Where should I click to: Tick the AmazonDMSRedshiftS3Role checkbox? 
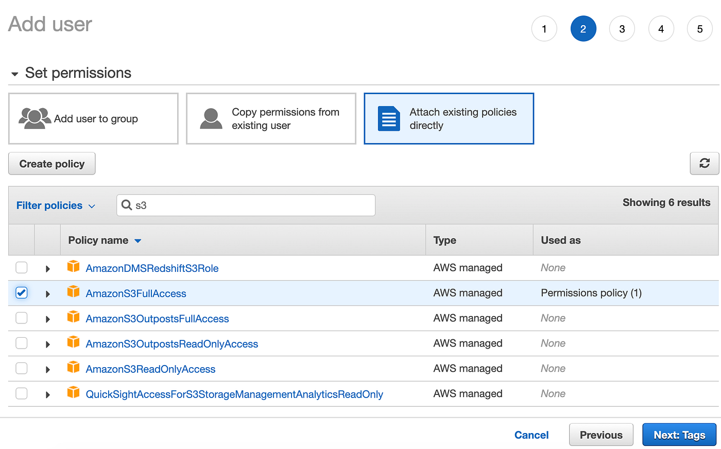21,268
